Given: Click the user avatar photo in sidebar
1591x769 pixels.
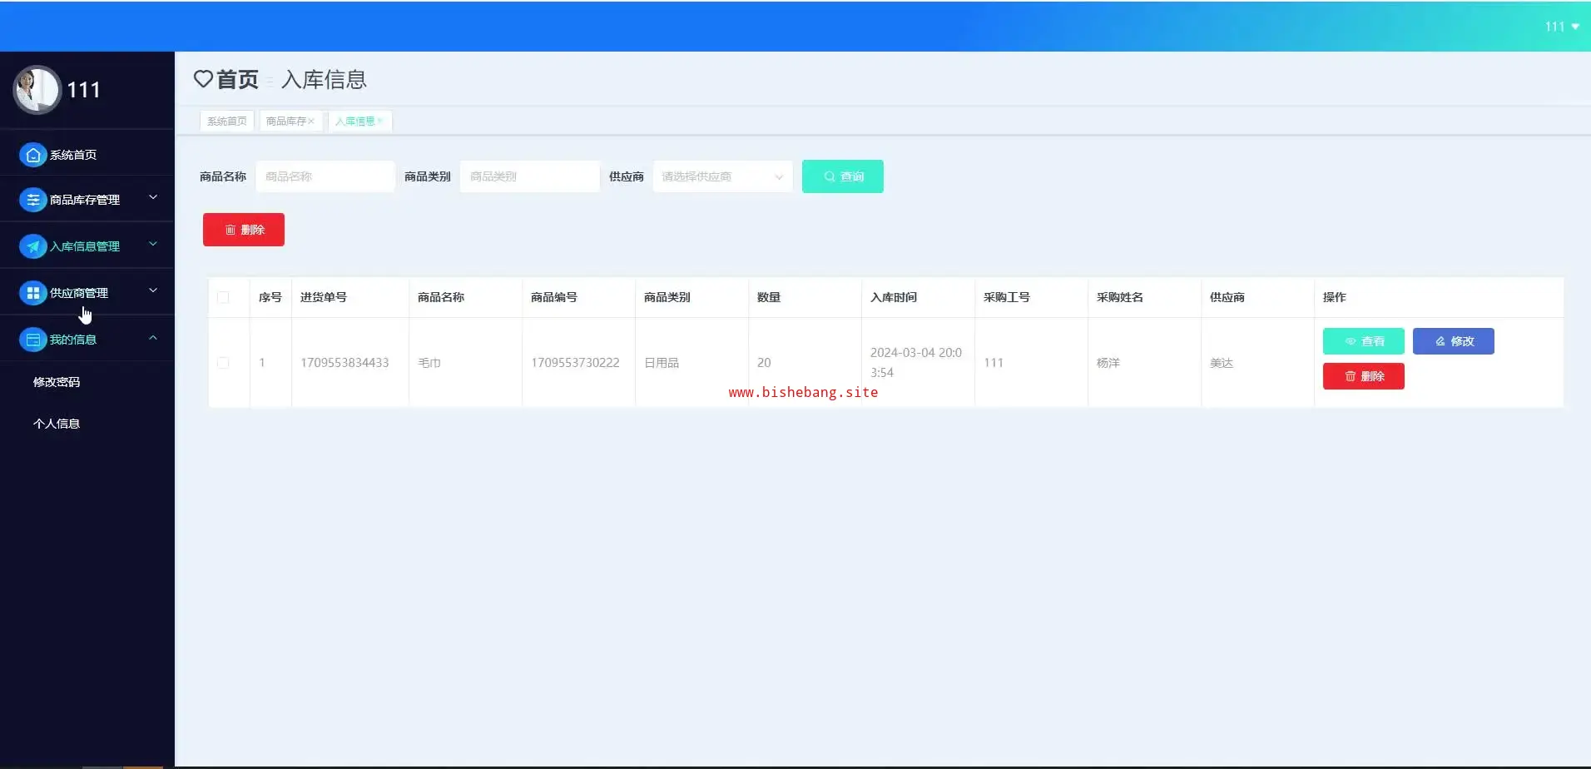Looking at the screenshot, I should pyautogui.click(x=37, y=89).
